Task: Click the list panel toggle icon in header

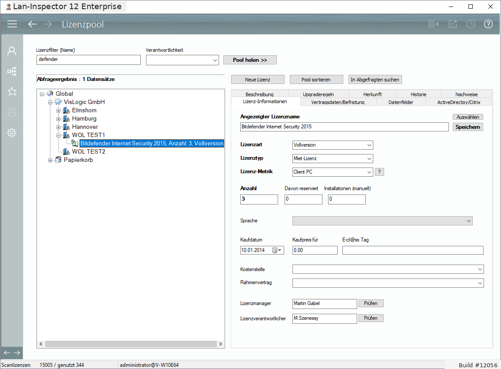Action: (433, 24)
